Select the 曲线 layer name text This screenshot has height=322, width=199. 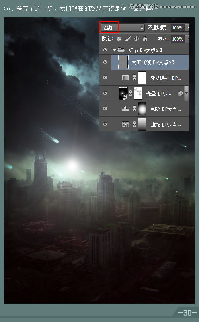coord(166,125)
